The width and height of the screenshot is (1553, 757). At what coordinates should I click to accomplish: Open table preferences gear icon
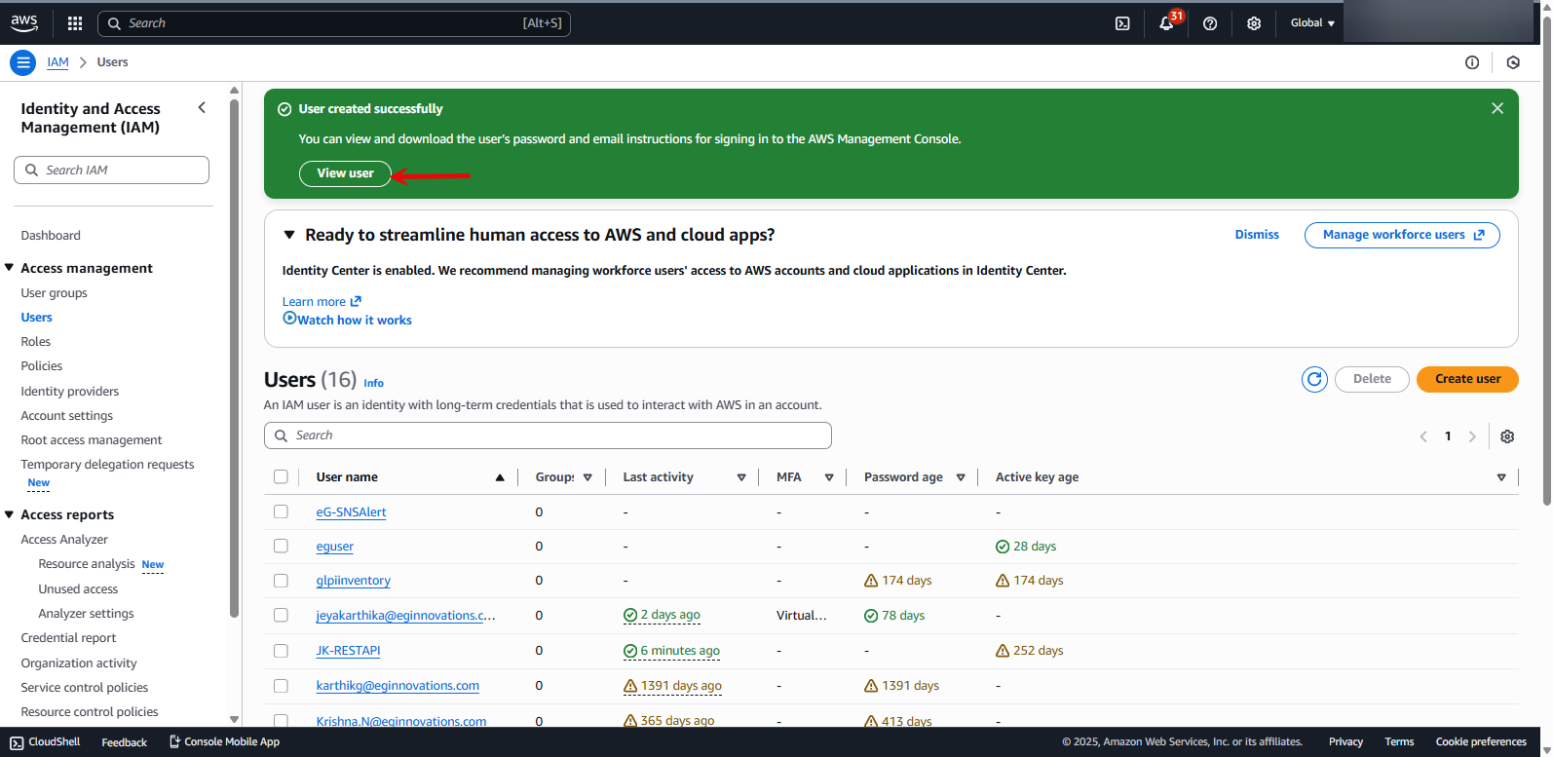[x=1507, y=436]
